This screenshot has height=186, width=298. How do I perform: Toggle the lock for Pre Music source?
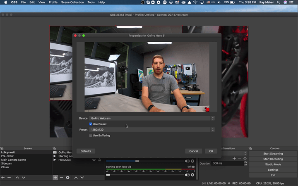[99, 160]
